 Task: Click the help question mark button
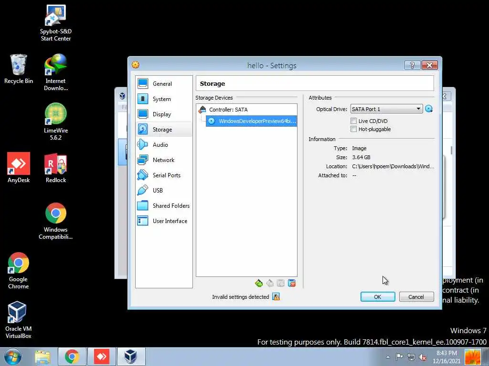pyautogui.click(x=412, y=65)
